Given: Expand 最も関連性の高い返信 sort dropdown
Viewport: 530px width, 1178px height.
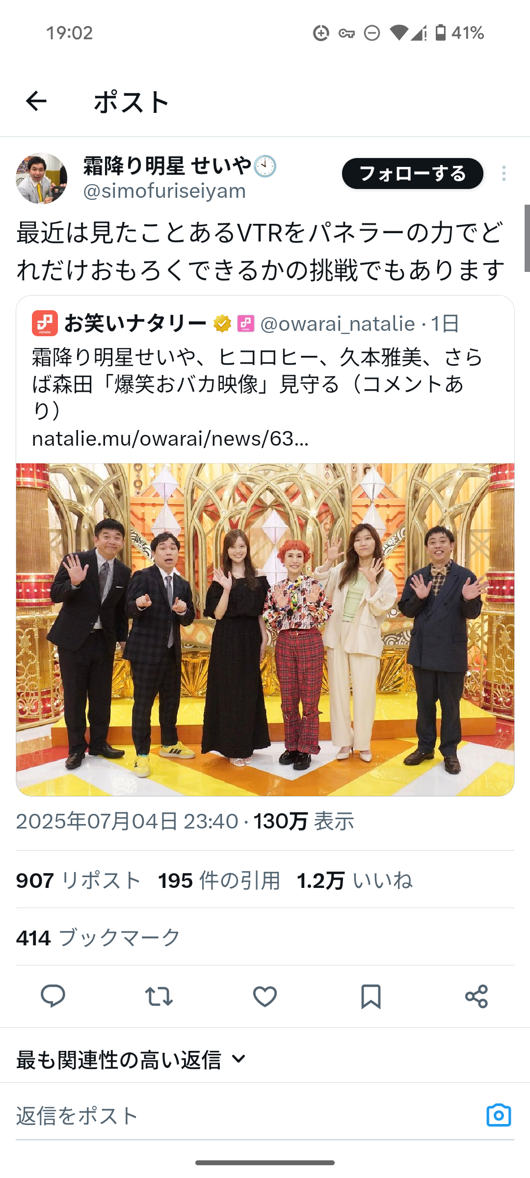Looking at the screenshot, I should pyautogui.click(x=132, y=1060).
